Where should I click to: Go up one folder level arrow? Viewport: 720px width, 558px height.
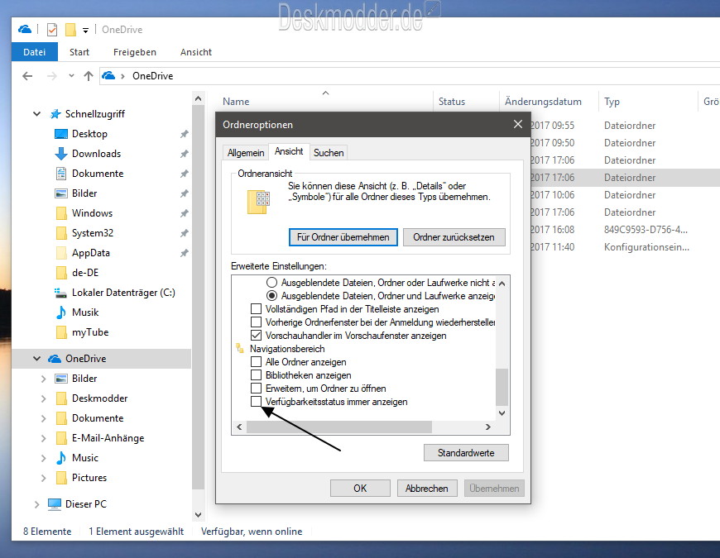click(89, 76)
